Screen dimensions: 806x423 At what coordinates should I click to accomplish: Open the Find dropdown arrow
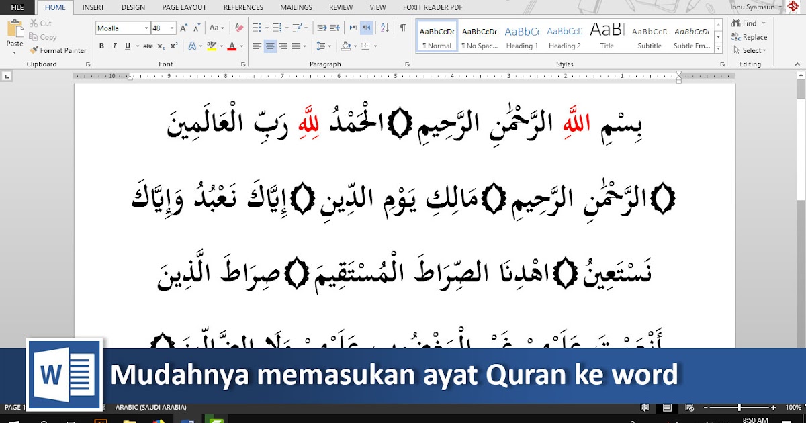coord(763,23)
